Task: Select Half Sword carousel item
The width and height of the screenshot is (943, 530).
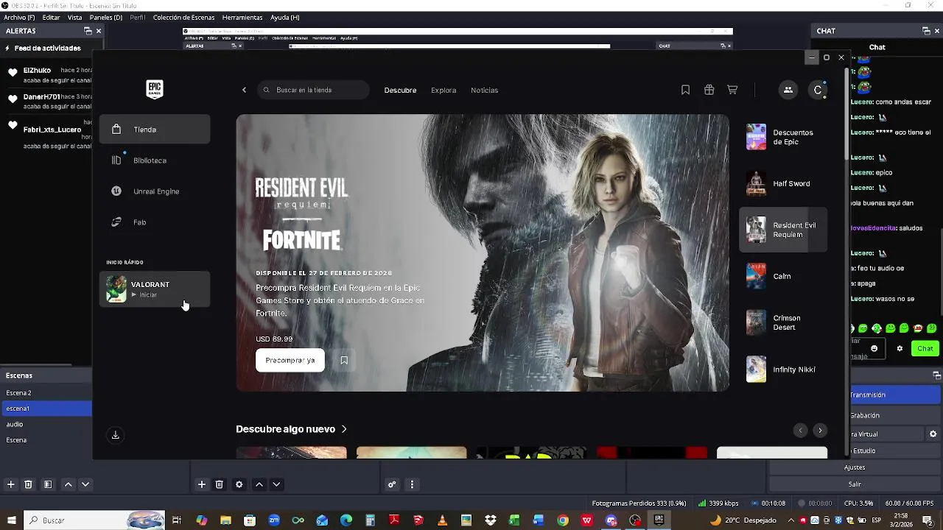Action: point(783,183)
